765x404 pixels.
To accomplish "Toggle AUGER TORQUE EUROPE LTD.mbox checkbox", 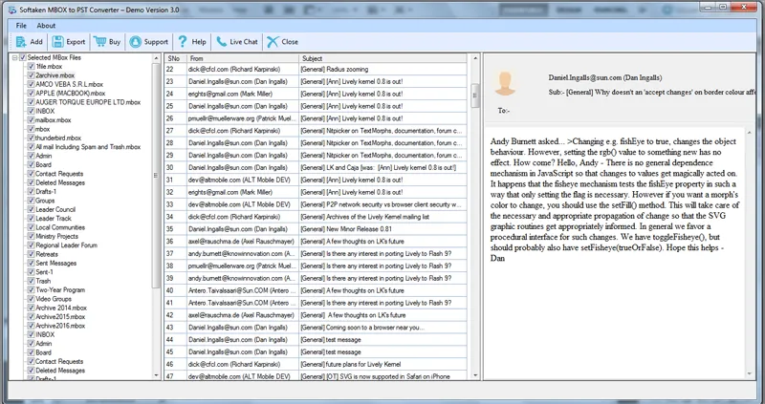I will [32, 102].
